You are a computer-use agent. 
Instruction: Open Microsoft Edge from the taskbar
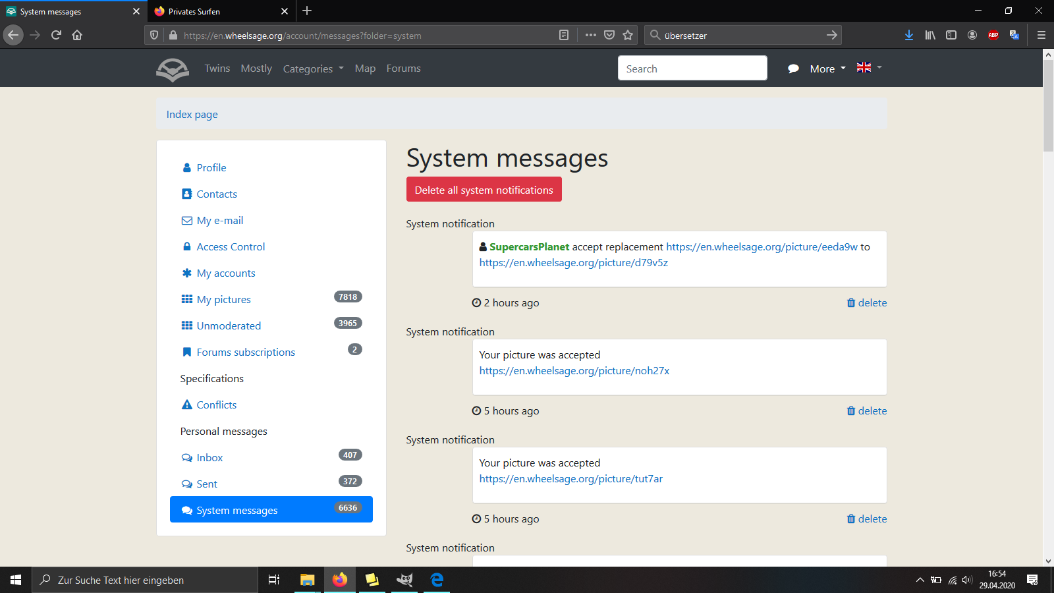(x=437, y=580)
